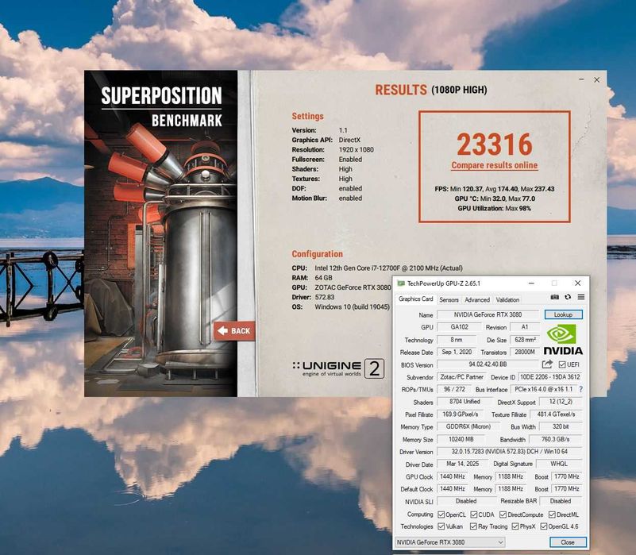The image size is (636, 555).
Task: Click the Bandwidth 760.3 GB/s field
Action: click(555, 439)
